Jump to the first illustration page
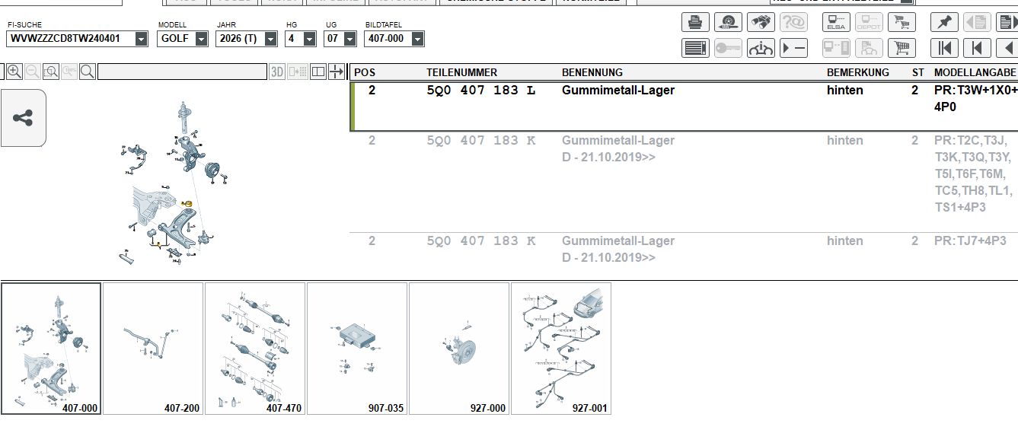The height and width of the screenshot is (430, 1018). pos(944,48)
